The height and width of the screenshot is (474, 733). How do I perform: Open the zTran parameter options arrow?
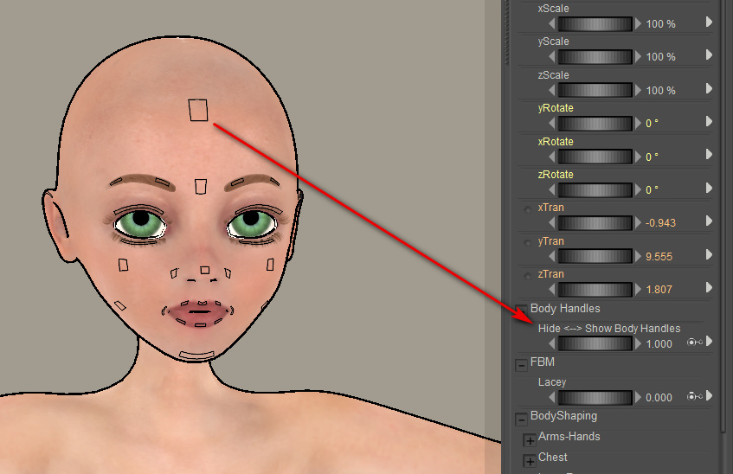pos(710,288)
